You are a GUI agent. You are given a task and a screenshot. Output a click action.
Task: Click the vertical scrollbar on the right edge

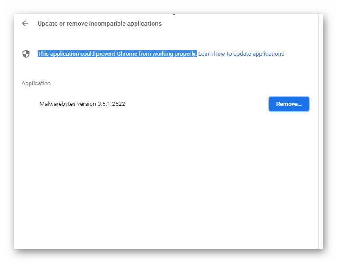point(320,131)
